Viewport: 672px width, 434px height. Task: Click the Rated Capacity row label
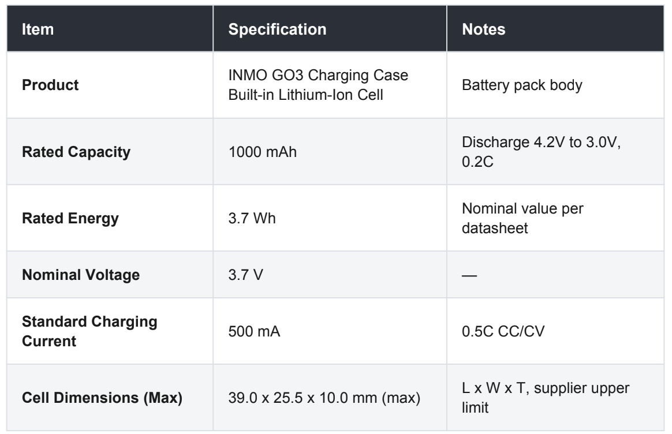coord(76,152)
